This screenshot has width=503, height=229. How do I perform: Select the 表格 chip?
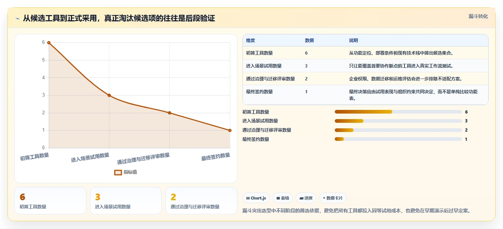[x=283, y=198]
